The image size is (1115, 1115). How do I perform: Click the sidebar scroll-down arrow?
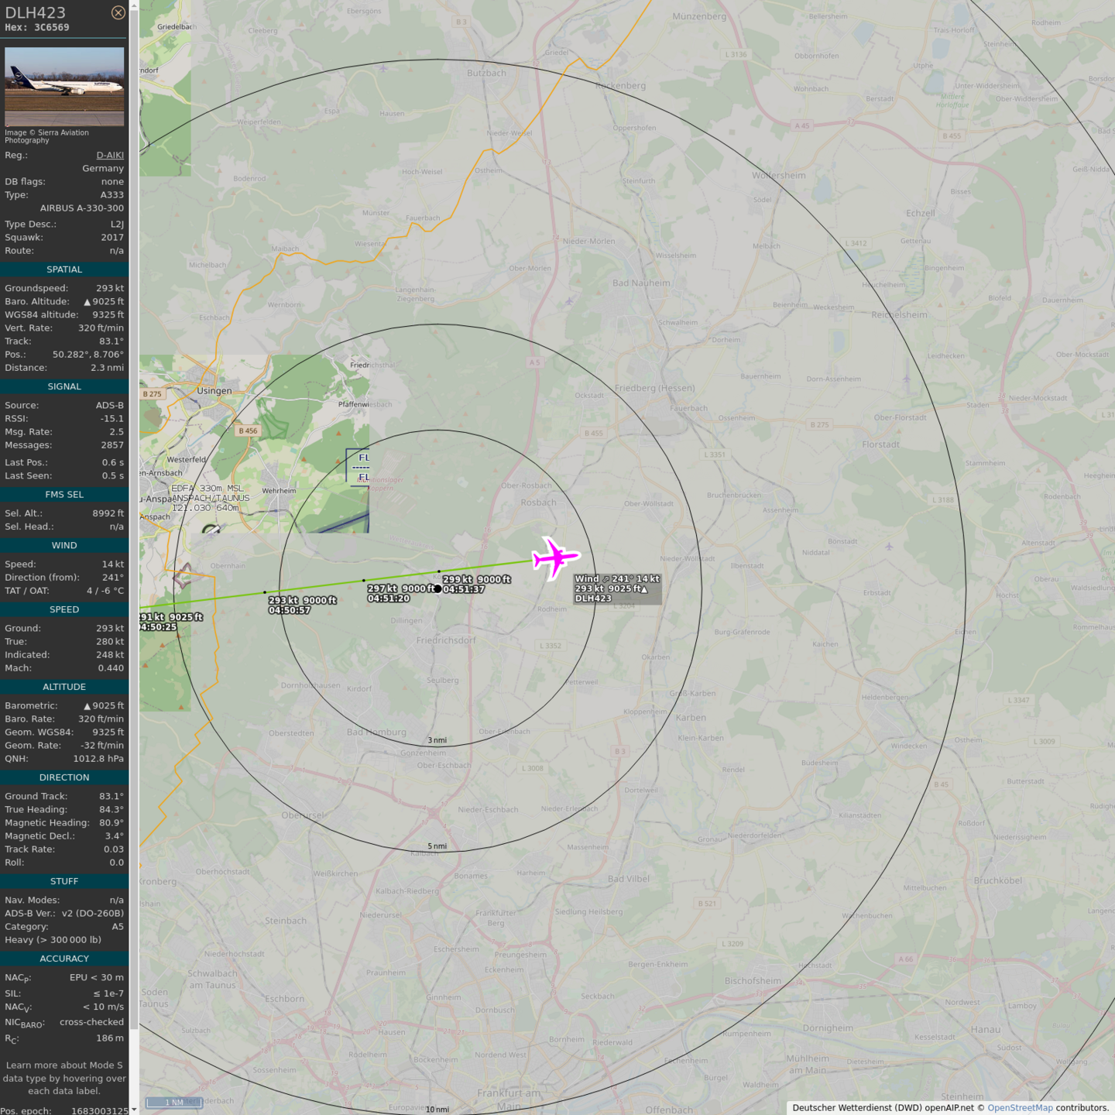134,1109
